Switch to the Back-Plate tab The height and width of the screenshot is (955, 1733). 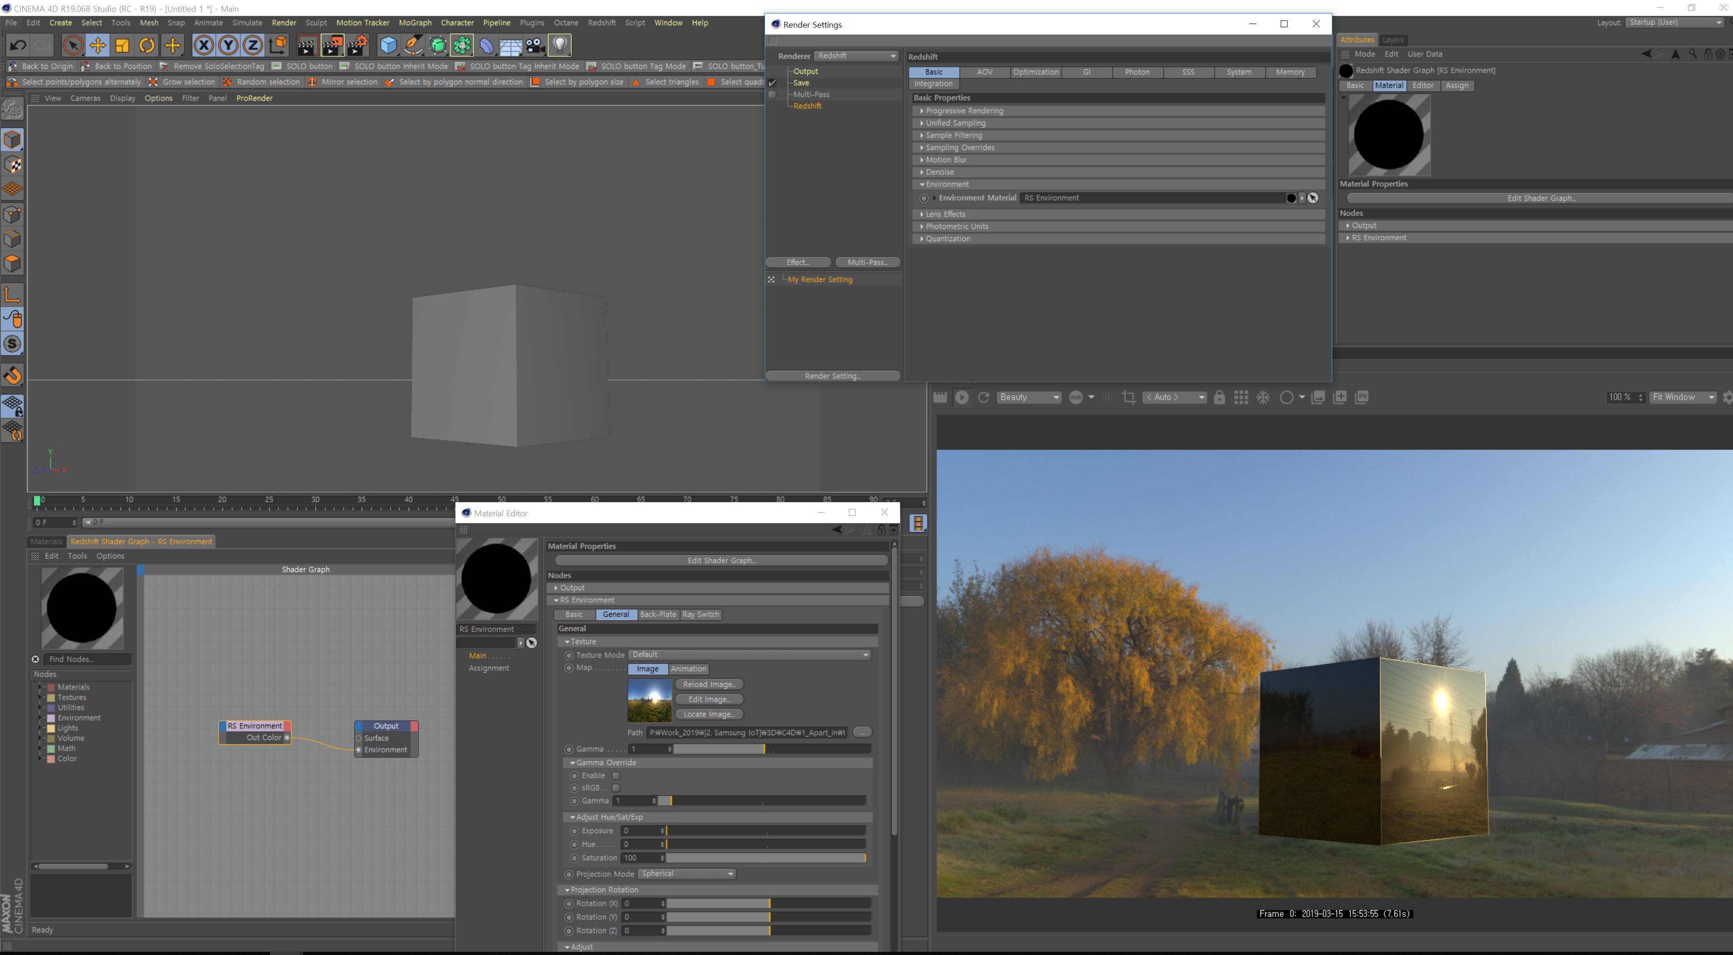point(657,615)
